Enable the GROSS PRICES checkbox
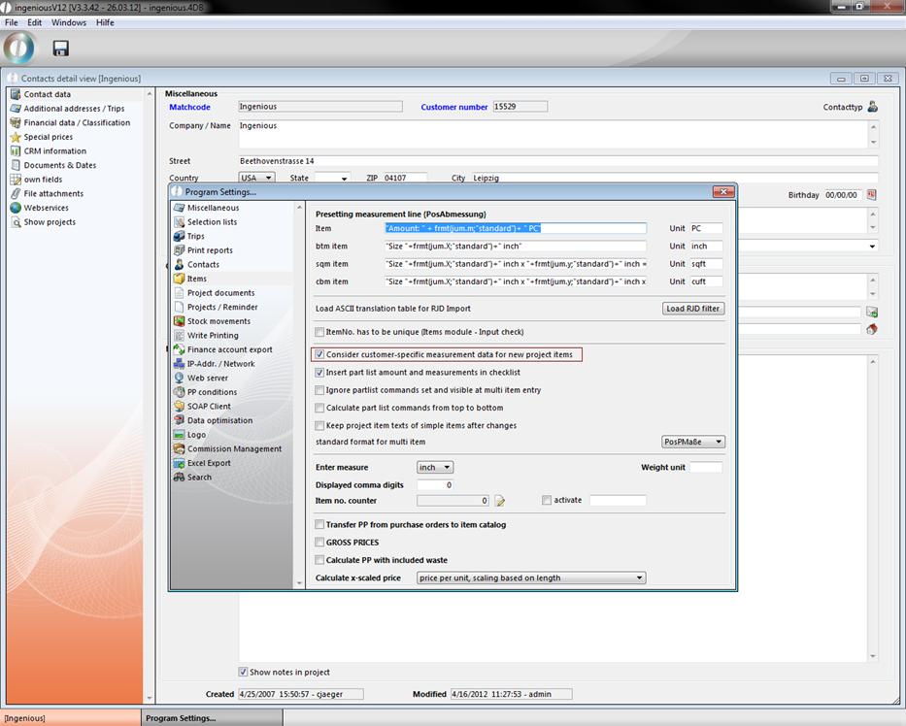Viewport: 906px width, 726px height. click(320, 543)
